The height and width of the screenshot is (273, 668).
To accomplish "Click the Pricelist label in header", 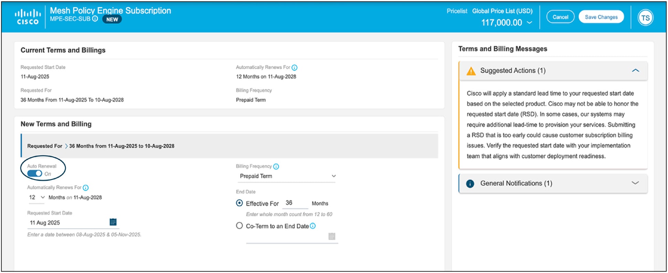I will (457, 11).
